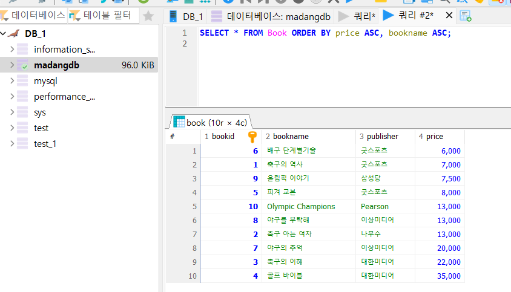Viewport: 511px width, 292px height.
Task: Select row number 8 in the result grid
Action: pyautogui.click(x=183, y=248)
